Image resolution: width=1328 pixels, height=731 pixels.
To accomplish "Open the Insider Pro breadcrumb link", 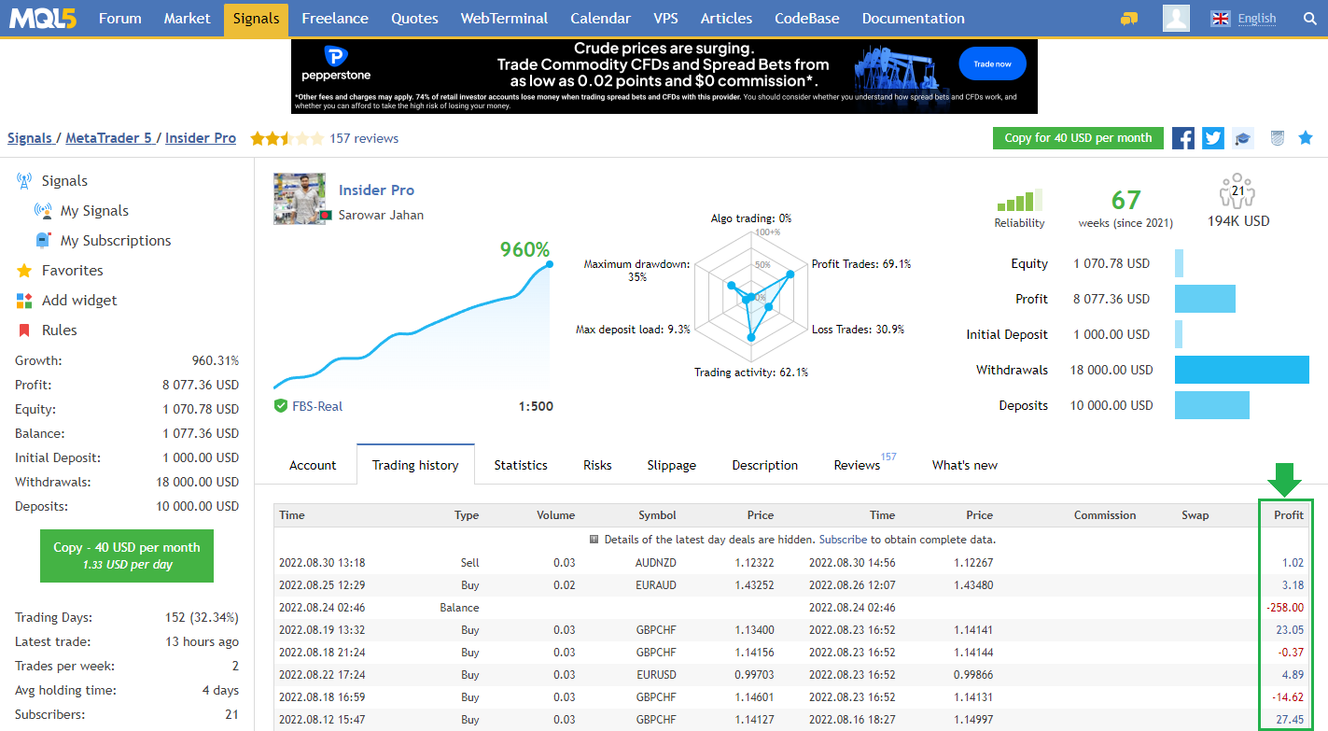I will click(x=201, y=138).
